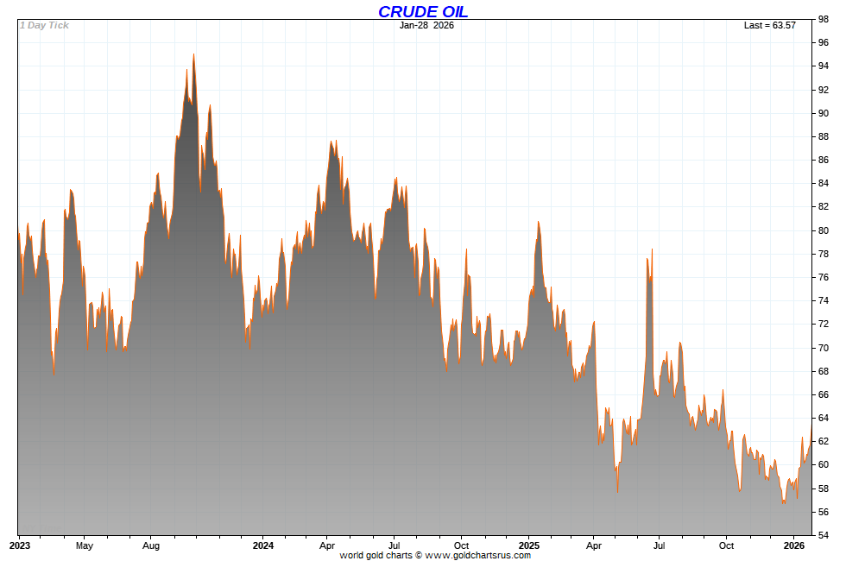Click the 96 price axis label
Image resolution: width=846 pixels, height=561 pixels.
[x=824, y=42]
